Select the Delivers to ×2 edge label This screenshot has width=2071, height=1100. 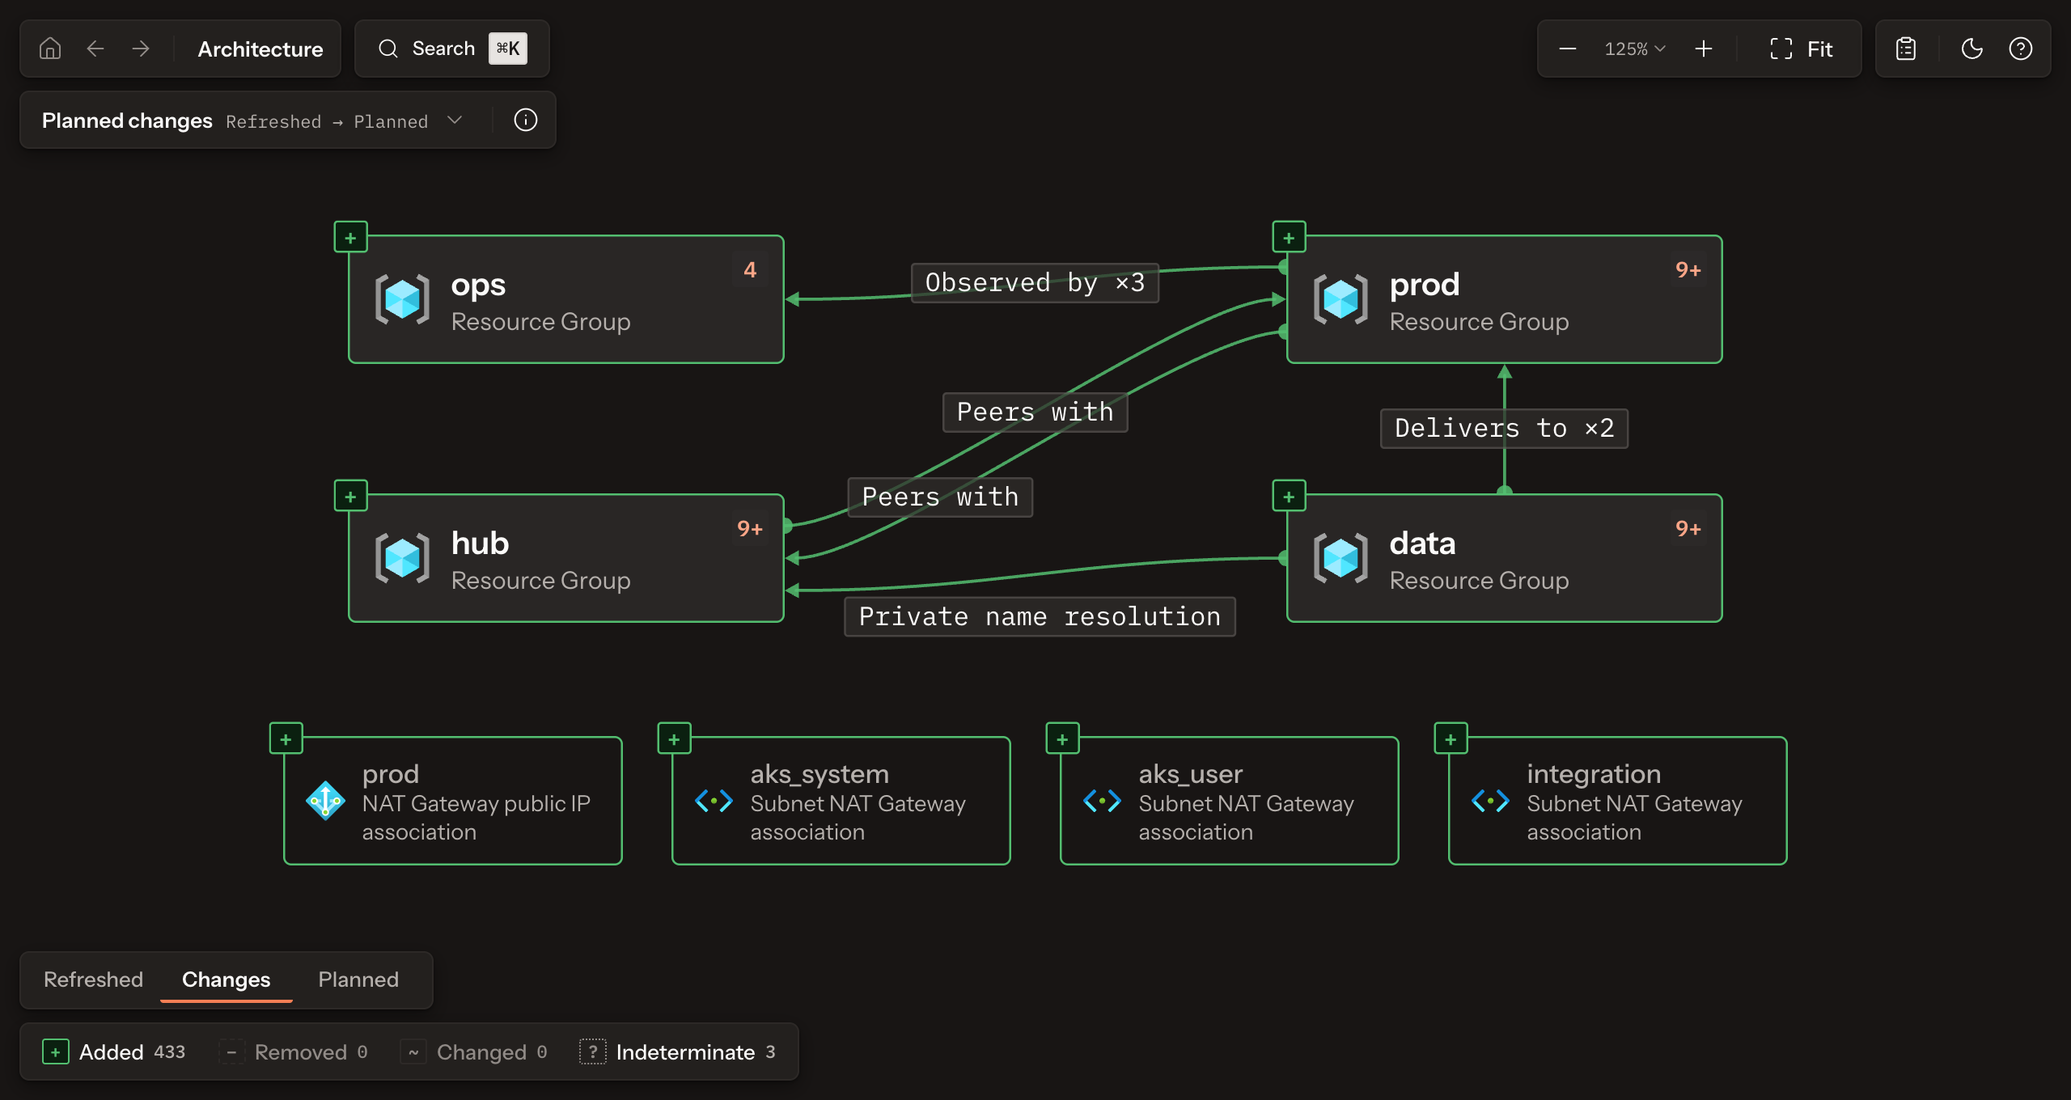click(x=1504, y=429)
